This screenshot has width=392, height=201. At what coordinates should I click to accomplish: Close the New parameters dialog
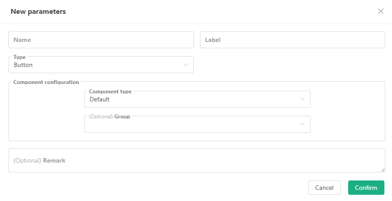pos(381,11)
